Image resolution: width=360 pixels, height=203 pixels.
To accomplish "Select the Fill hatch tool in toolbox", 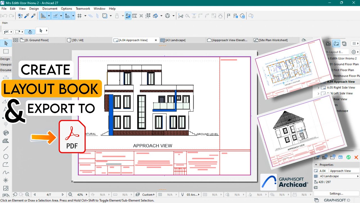I will 6,141.
